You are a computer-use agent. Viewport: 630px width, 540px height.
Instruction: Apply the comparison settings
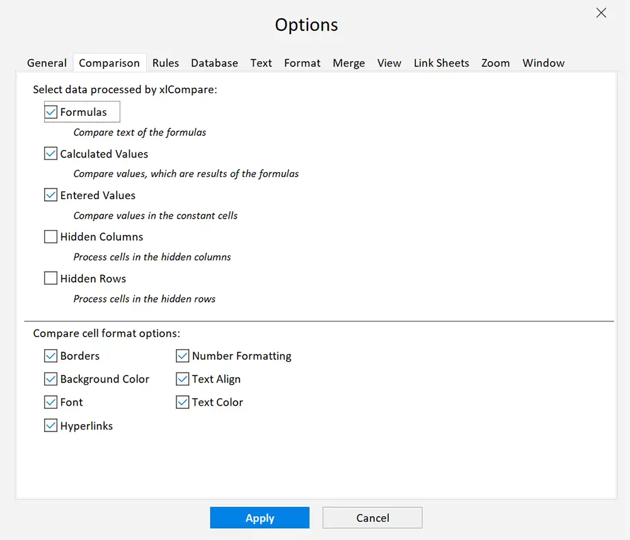tap(260, 517)
